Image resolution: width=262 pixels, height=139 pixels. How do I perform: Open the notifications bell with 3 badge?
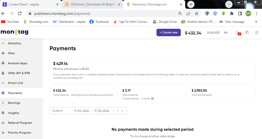point(238,33)
